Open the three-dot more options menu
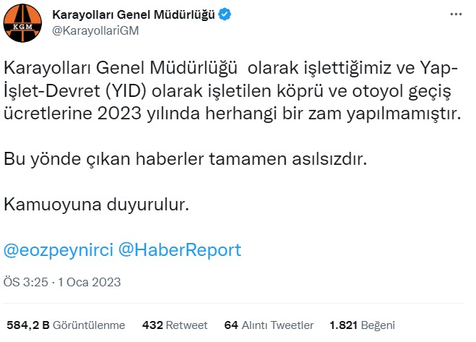This screenshot has height=342, width=476. 454,15
